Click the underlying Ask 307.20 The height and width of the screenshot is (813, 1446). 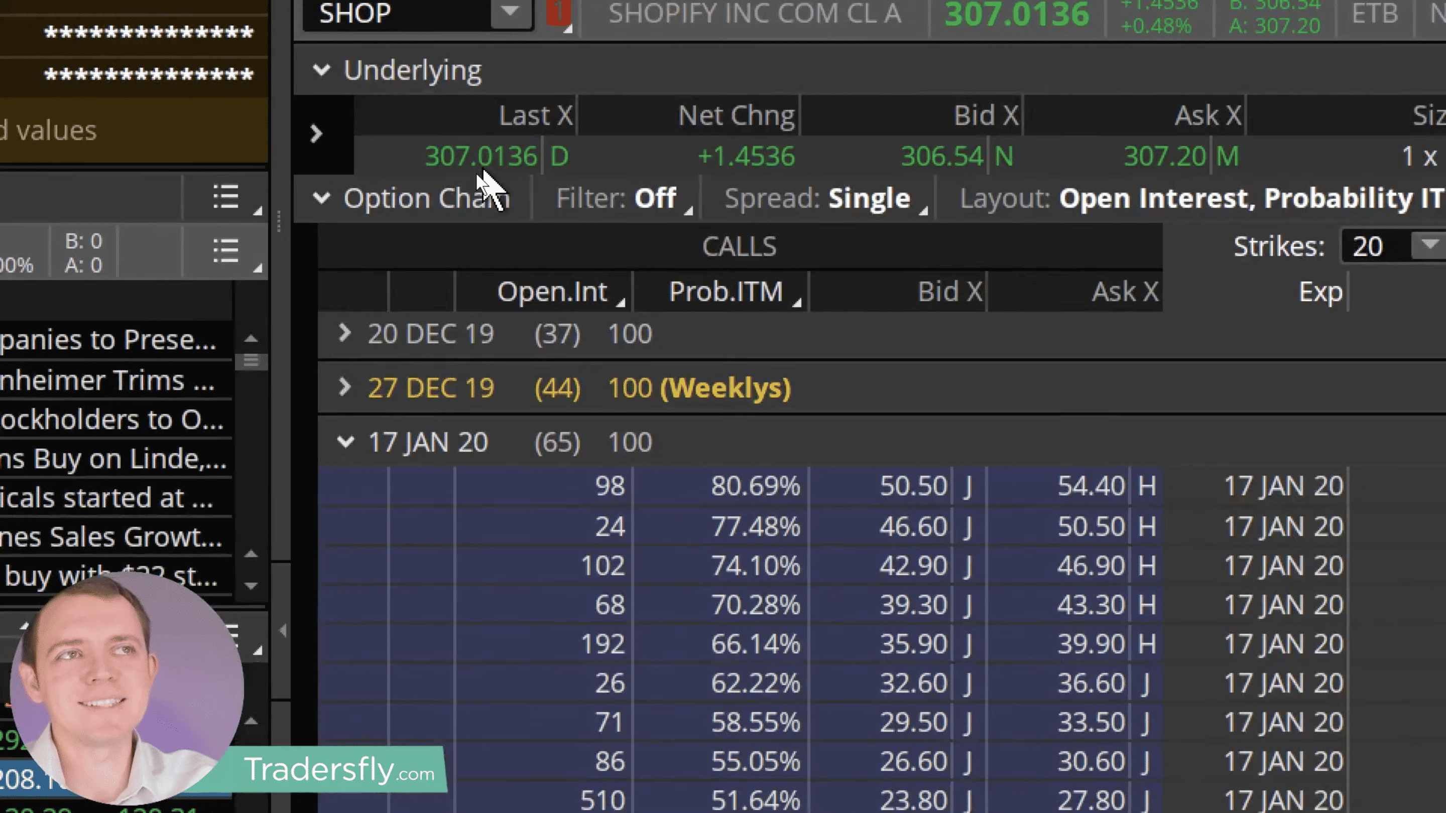(x=1165, y=156)
